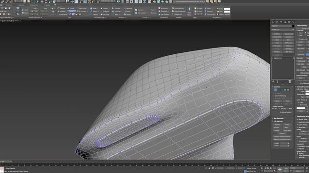Click the Render teapot icon
309x173 pixels.
(162, 1)
